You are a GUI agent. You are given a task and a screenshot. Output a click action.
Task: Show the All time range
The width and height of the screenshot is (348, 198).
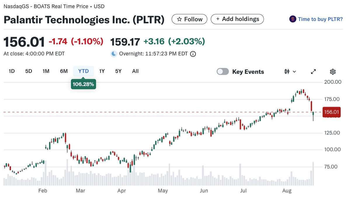click(x=135, y=71)
